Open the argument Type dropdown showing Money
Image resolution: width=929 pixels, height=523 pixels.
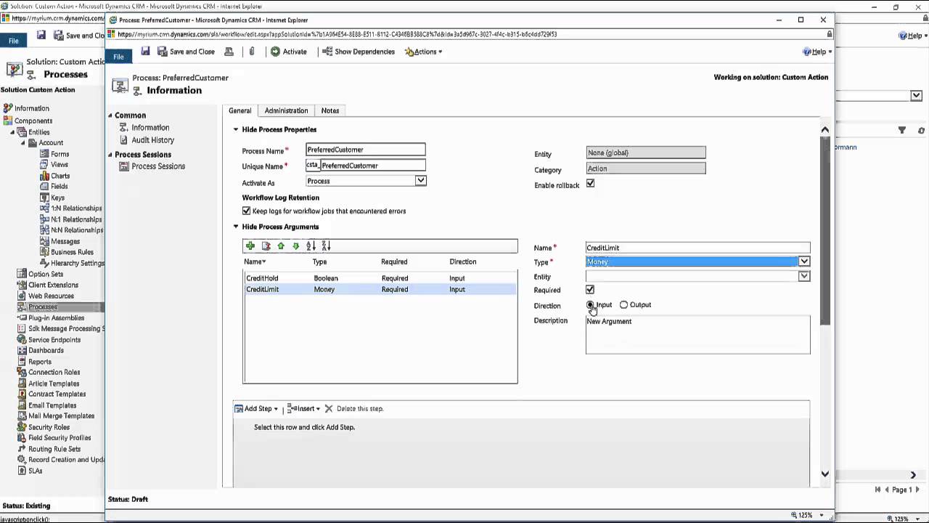pyautogui.click(x=803, y=261)
